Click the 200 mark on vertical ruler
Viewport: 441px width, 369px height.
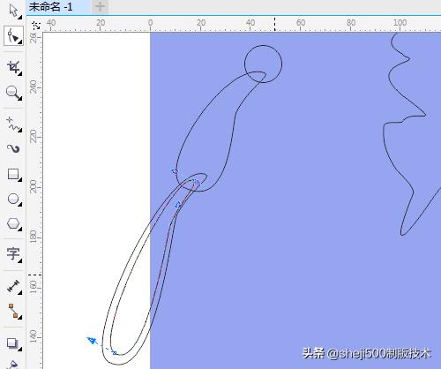pos(34,186)
